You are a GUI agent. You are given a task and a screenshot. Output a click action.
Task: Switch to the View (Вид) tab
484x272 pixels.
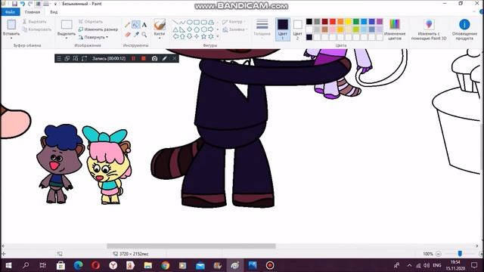[x=54, y=12]
